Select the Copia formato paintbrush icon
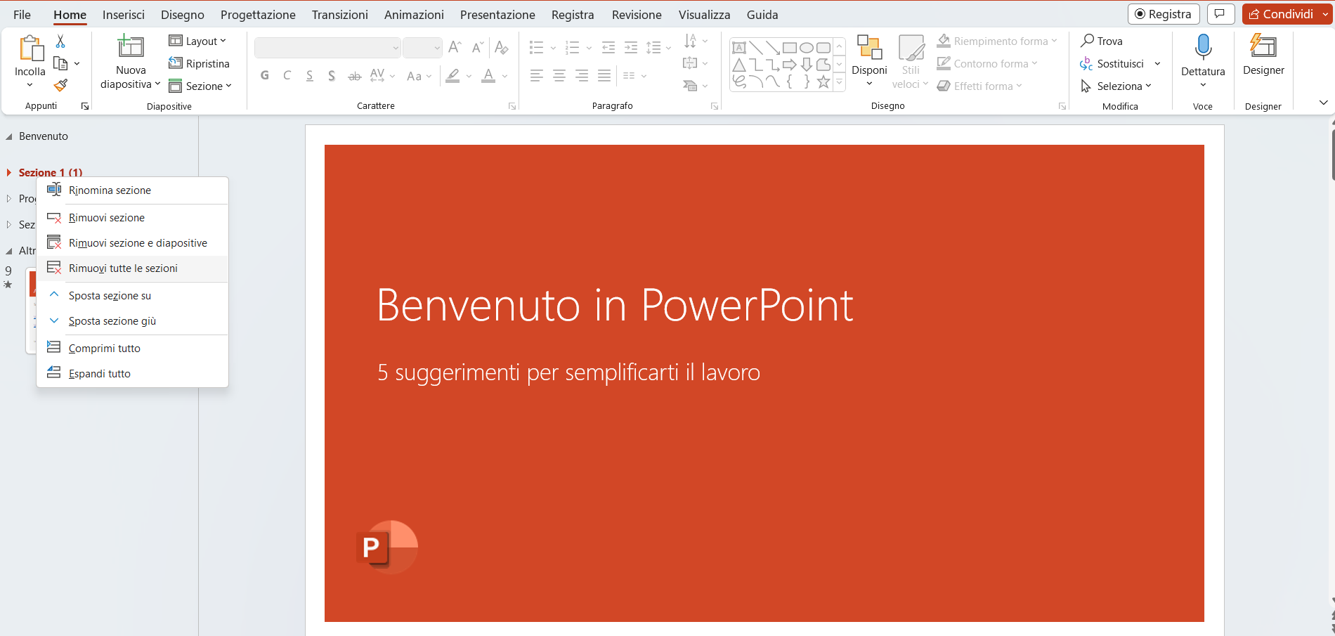This screenshot has width=1335, height=636. tap(60, 85)
